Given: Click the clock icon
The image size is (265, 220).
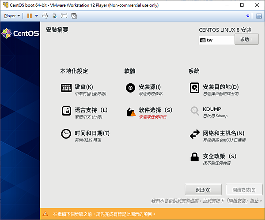Looking at the screenshot, I should pyautogui.click(x=66, y=134).
